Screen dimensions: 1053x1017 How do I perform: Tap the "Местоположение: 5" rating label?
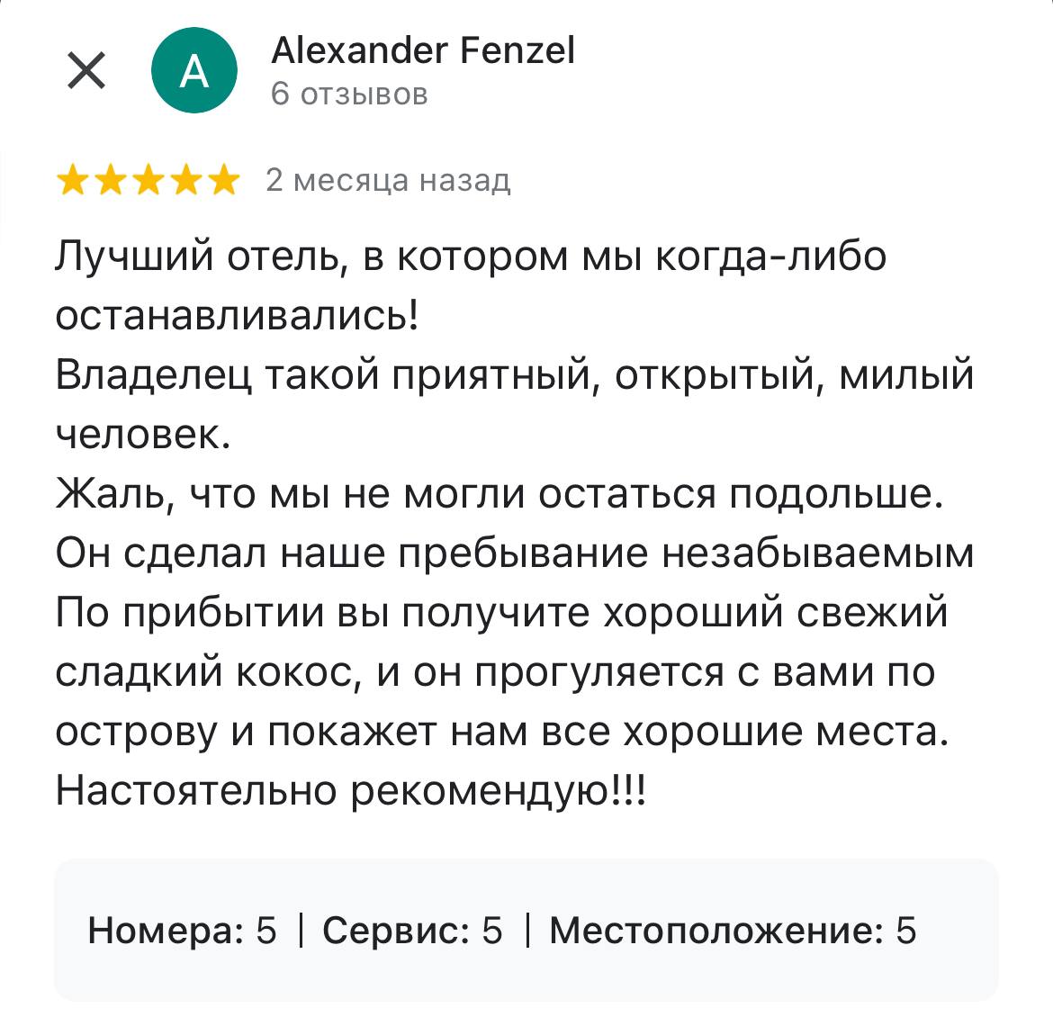[x=732, y=931]
